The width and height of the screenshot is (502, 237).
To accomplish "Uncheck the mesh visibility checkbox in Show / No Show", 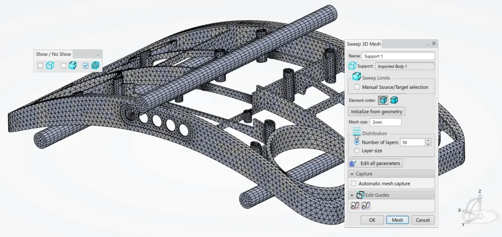I will tap(86, 65).
